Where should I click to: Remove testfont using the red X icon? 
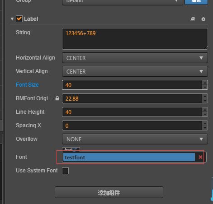(200, 157)
